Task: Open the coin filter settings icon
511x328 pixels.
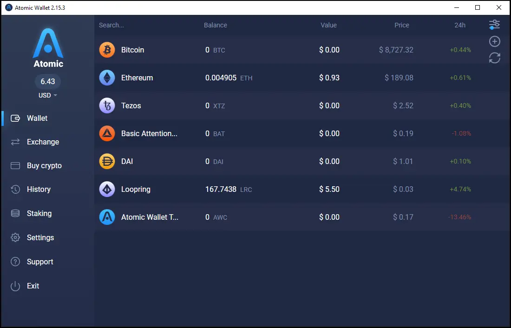Action: point(494,25)
